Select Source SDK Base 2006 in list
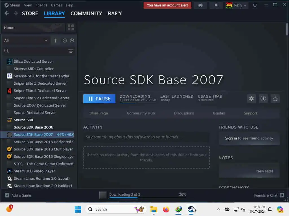Viewport: 289px width, 216px height. (33, 127)
